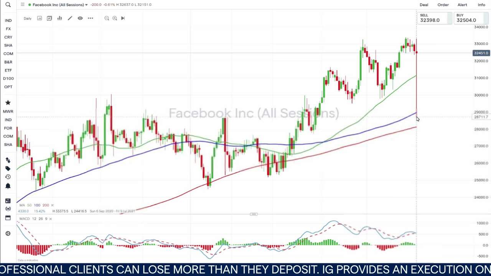The height and width of the screenshot is (276, 491).
Task: Select the MA 50 period value
Action: click(x=30, y=205)
